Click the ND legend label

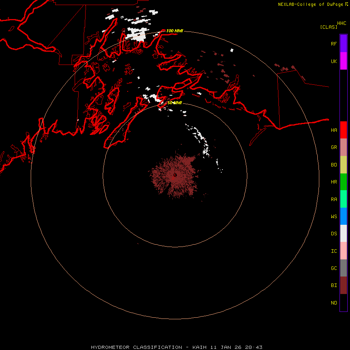(x=334, y=303)
